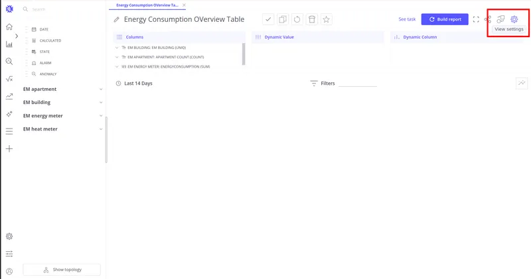The image size is (531, 279).
Task: Click the Filters label
Action: click(328, 84)
